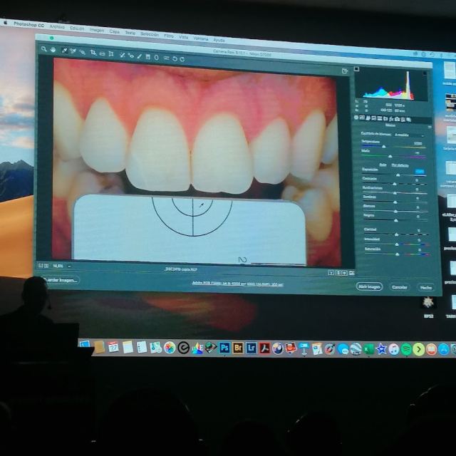
Task: Select the Red Eye Removal tool
Action: coord(131,56)
